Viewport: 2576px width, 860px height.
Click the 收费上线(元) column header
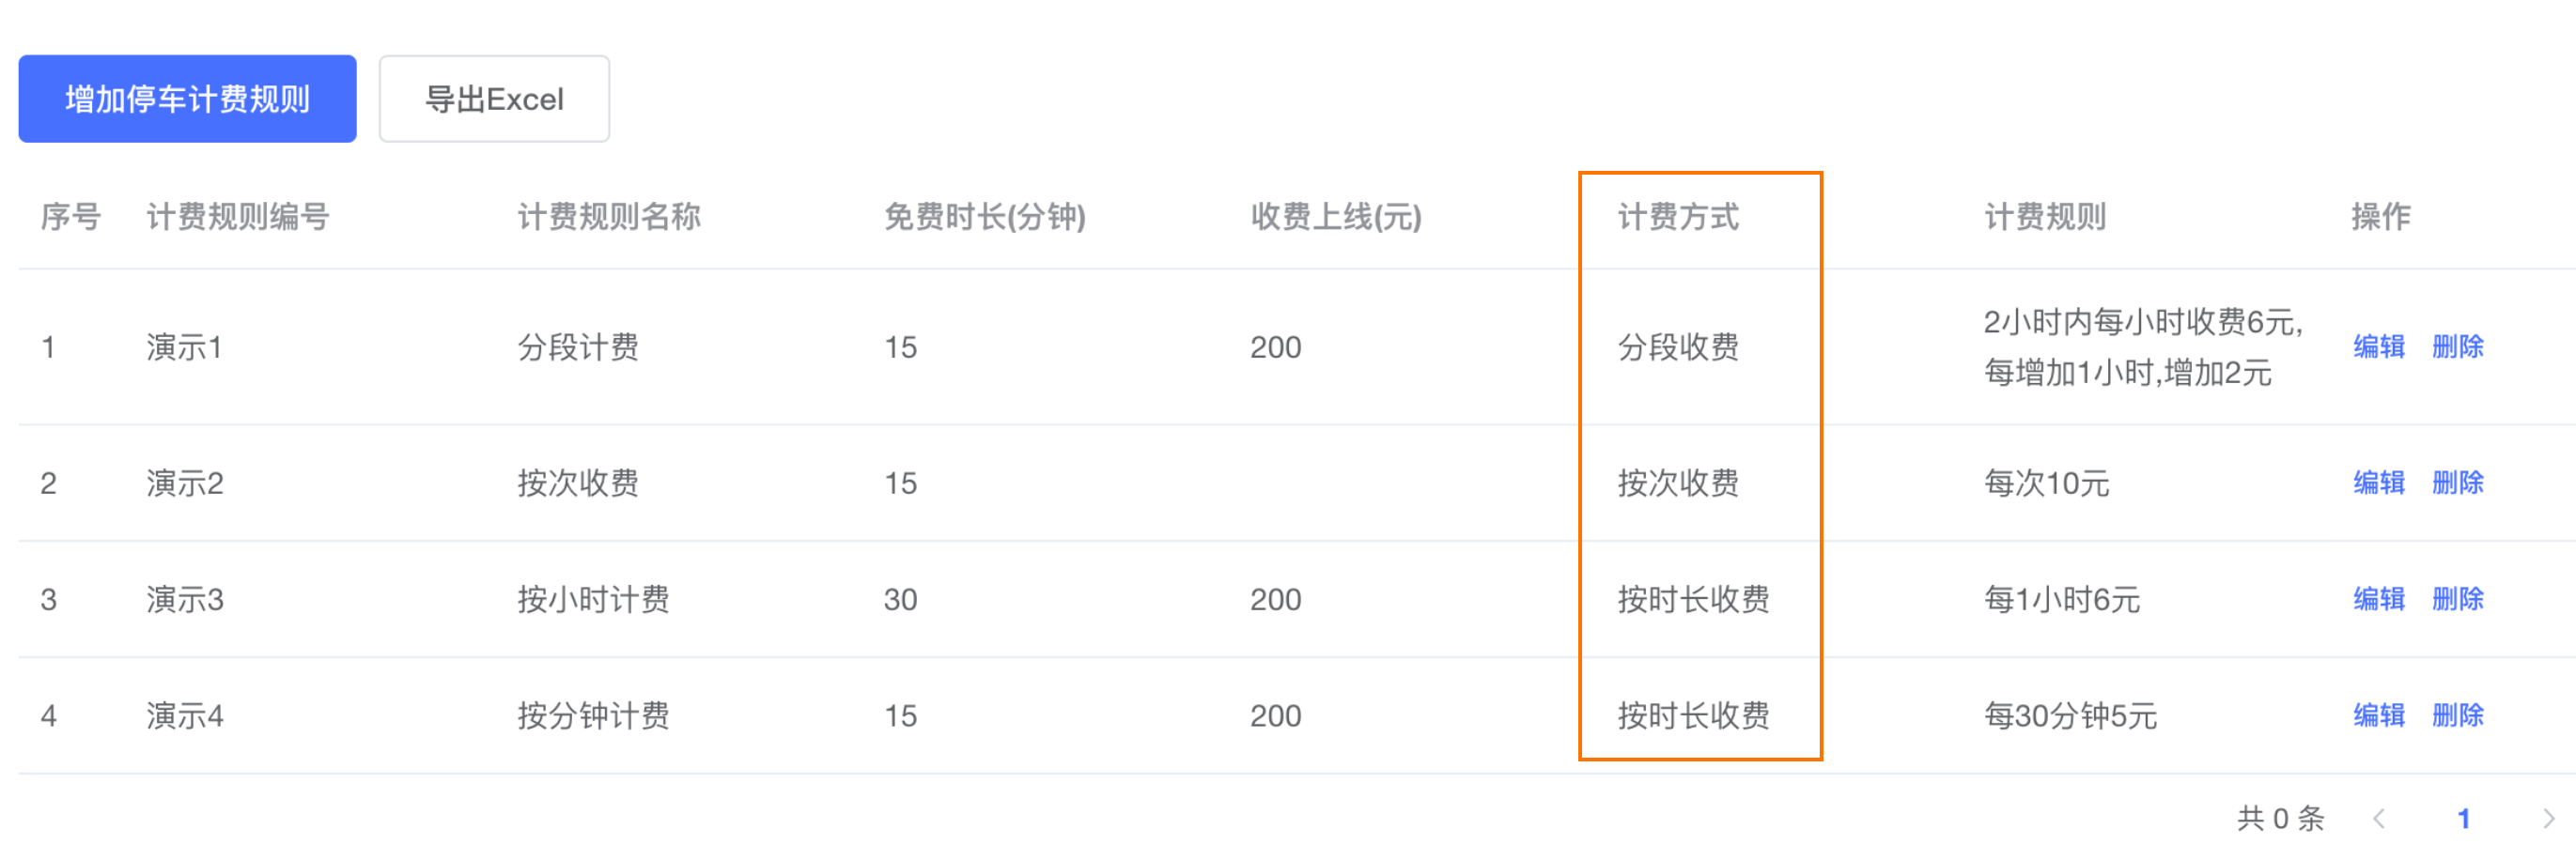pos(1335,217)
